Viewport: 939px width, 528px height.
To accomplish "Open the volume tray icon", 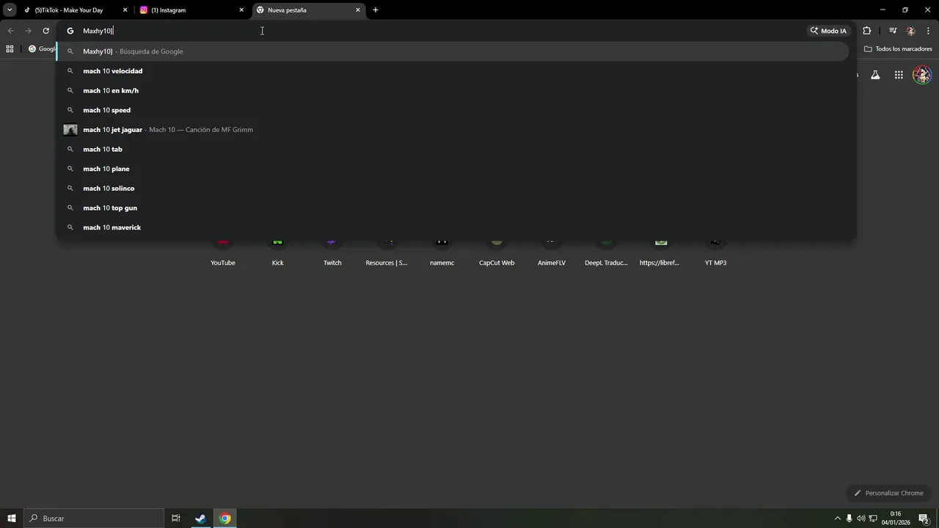I will click(x=861, y=518).
